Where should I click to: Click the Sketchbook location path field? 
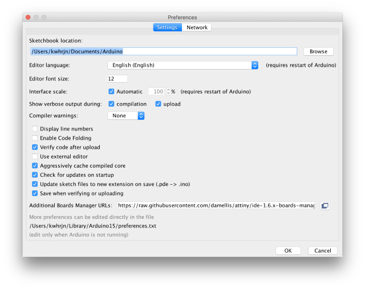click(x=164, y=51)
